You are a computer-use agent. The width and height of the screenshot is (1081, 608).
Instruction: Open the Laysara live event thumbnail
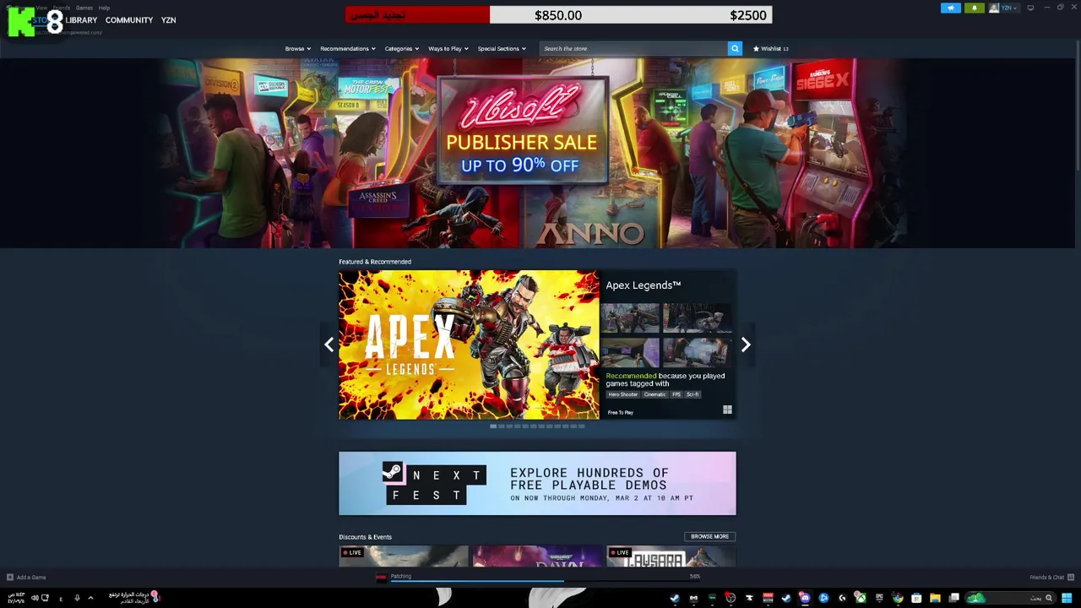671,556
